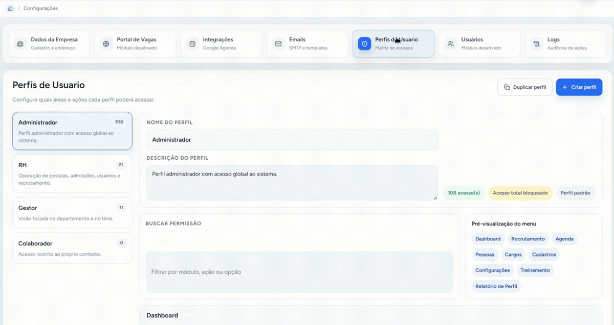Click the Relatório de Perfil chip
The width and height of the screenshot is (614, 325).
496,286
